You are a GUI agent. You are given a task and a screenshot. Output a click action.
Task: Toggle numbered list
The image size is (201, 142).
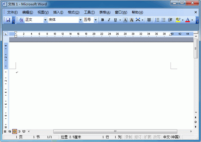[x=157, y=20]
